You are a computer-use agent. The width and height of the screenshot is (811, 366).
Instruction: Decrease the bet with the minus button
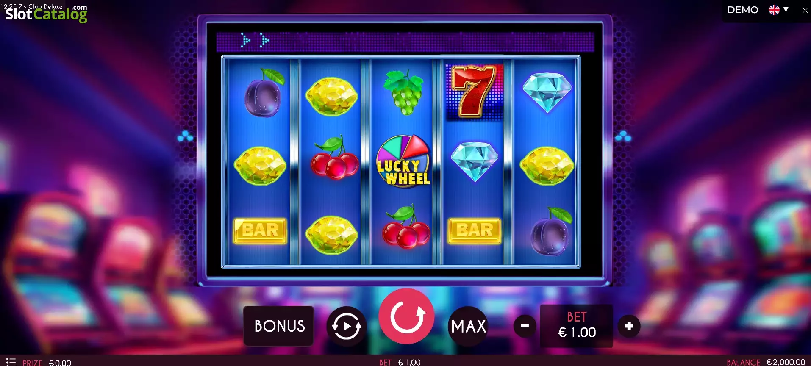click(x=525, y=326)
